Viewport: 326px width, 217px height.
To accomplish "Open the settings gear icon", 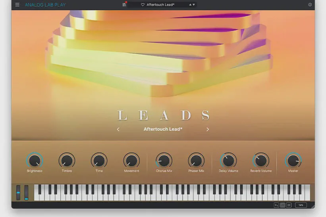I will [310, 5].
